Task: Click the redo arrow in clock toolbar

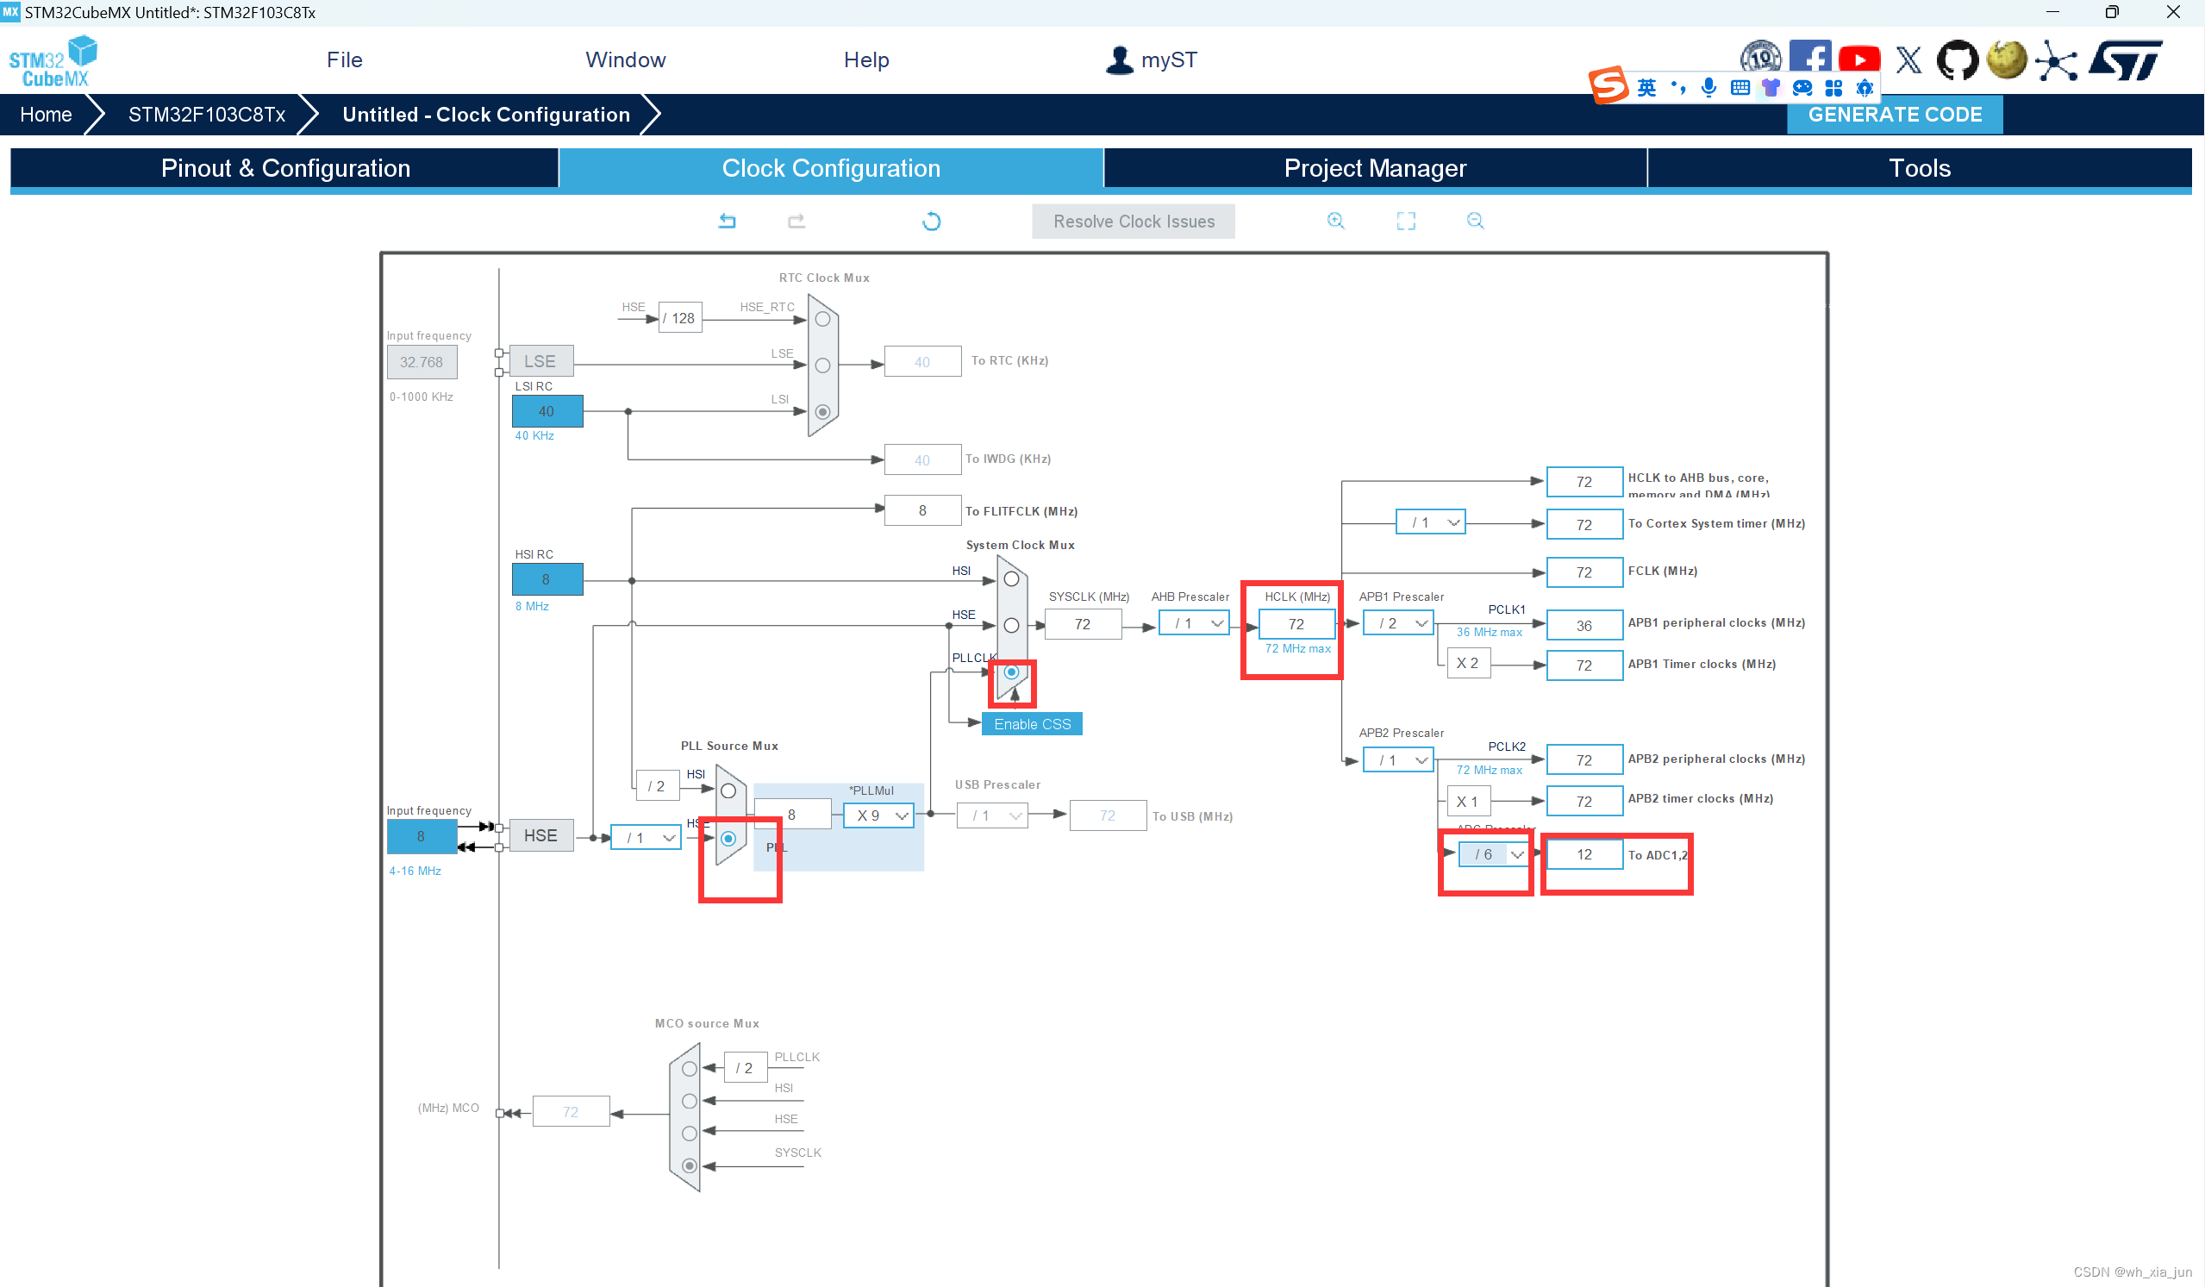Action: [x=796, y=222]
